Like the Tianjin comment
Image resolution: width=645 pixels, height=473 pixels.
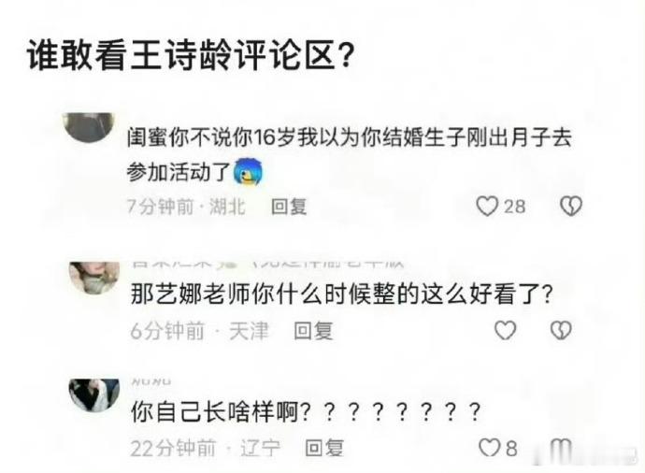(505, 330)
